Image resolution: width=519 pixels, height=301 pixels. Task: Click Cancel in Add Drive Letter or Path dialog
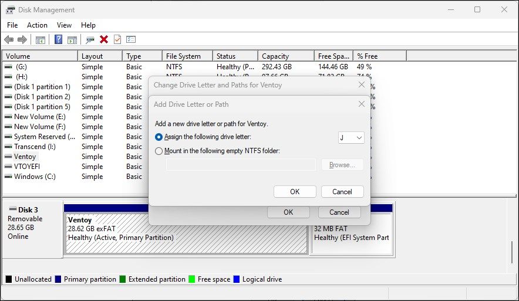[x=342, y=192]
